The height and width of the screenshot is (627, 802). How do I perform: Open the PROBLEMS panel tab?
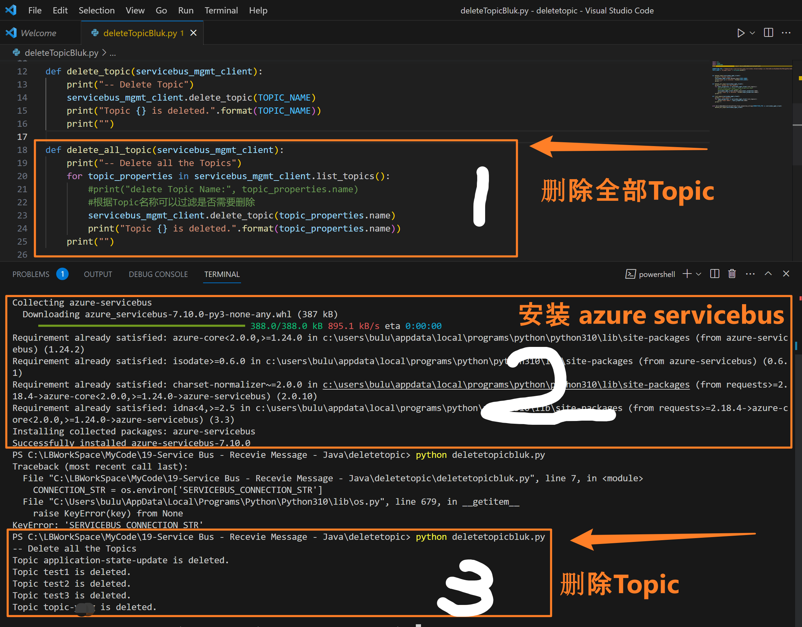tap(31, 274)
